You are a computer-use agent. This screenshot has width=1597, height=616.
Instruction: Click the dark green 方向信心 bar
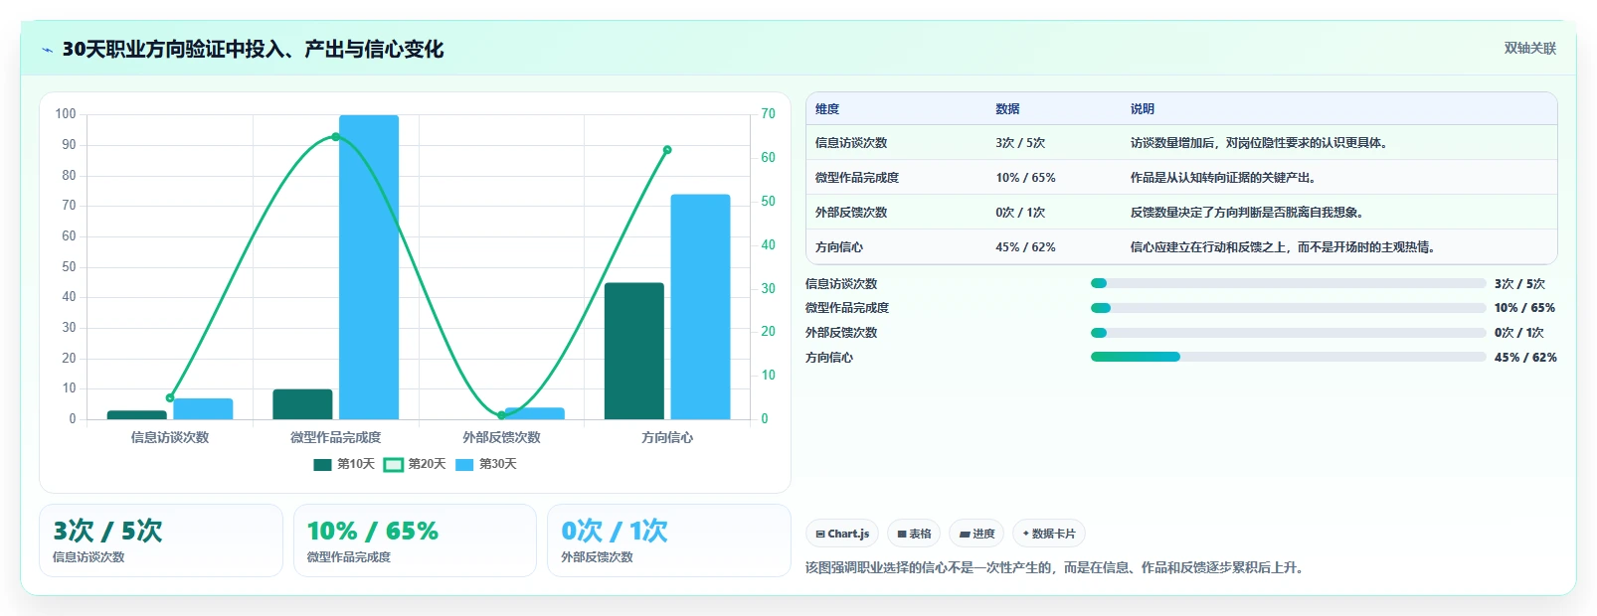(x=634, y=351)
